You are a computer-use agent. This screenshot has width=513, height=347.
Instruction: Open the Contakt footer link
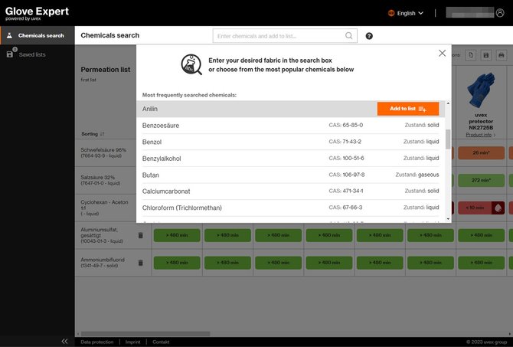(x=161, y=342)
